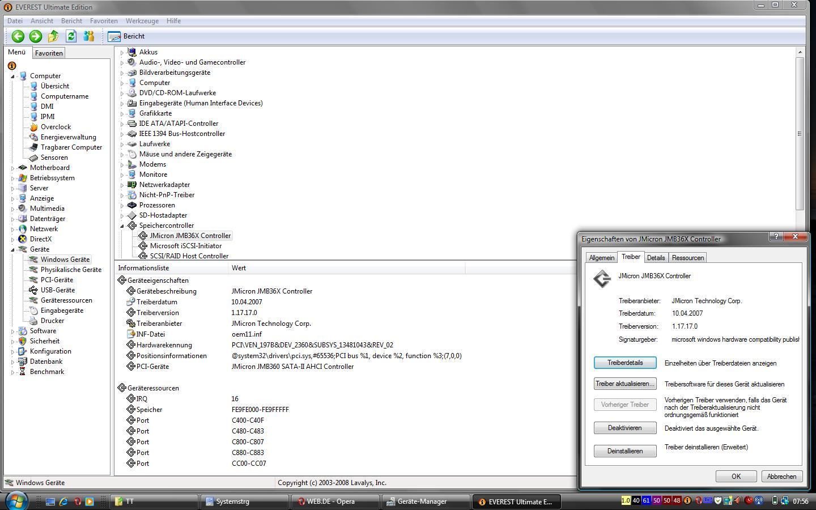816x510 pixels.
Task: Click the green Forward arrow toolbar icon
Action: [36, 36]
